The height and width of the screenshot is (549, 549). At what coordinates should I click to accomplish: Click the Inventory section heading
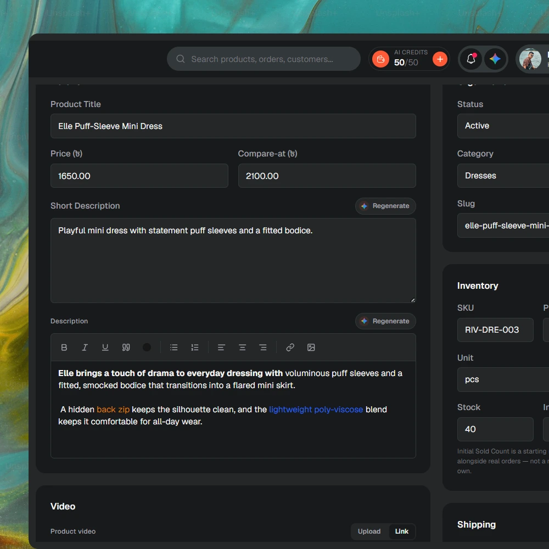pos(478,285)
